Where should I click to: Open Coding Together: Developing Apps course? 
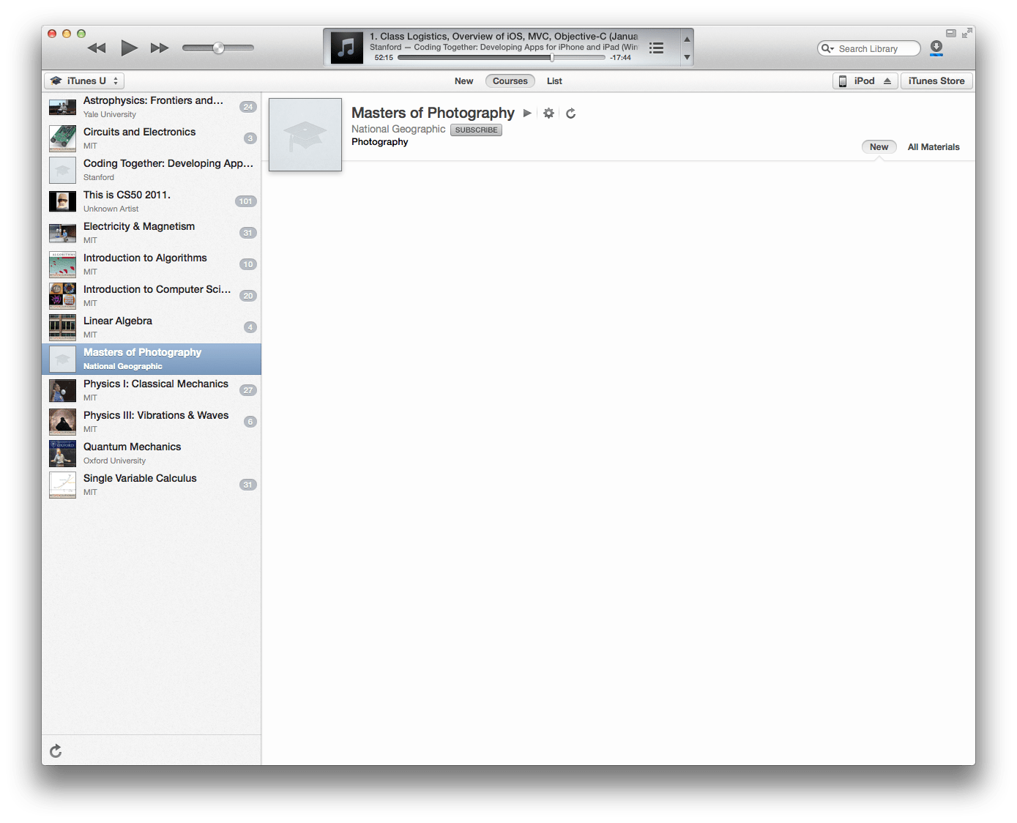coord(152,171)
